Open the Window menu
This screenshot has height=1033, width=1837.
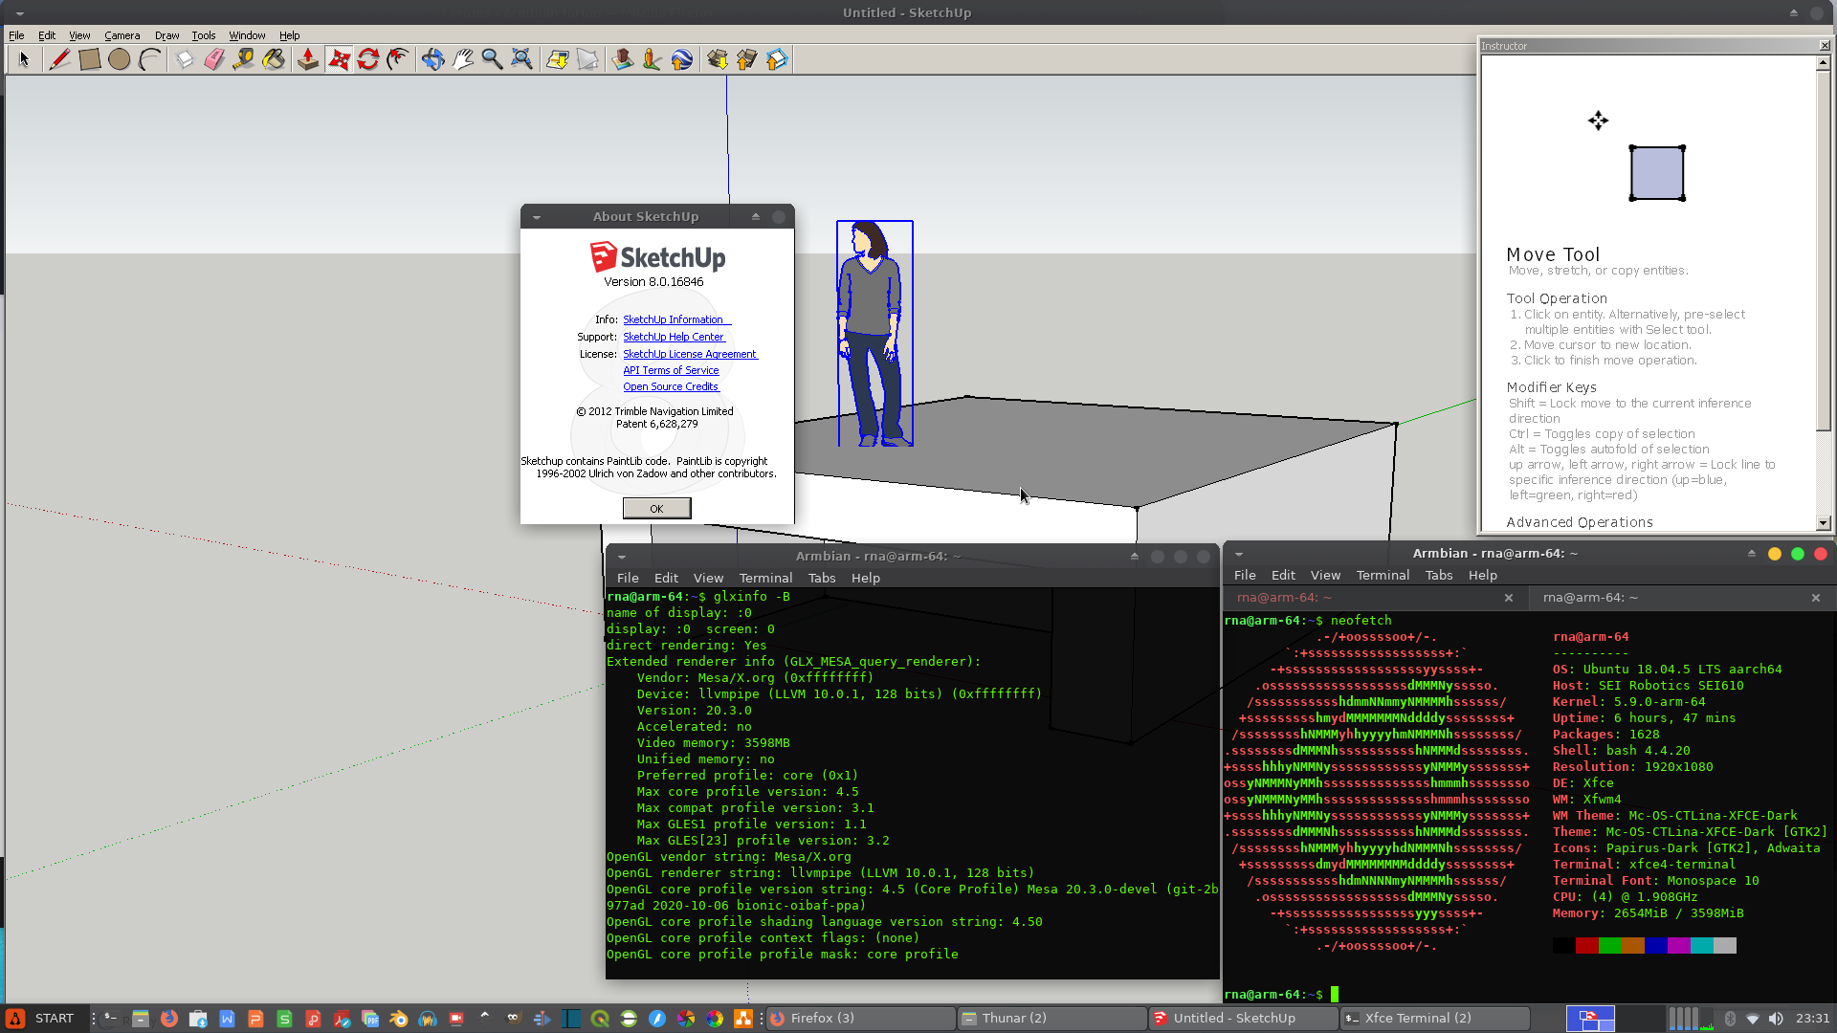click(247, 35)
